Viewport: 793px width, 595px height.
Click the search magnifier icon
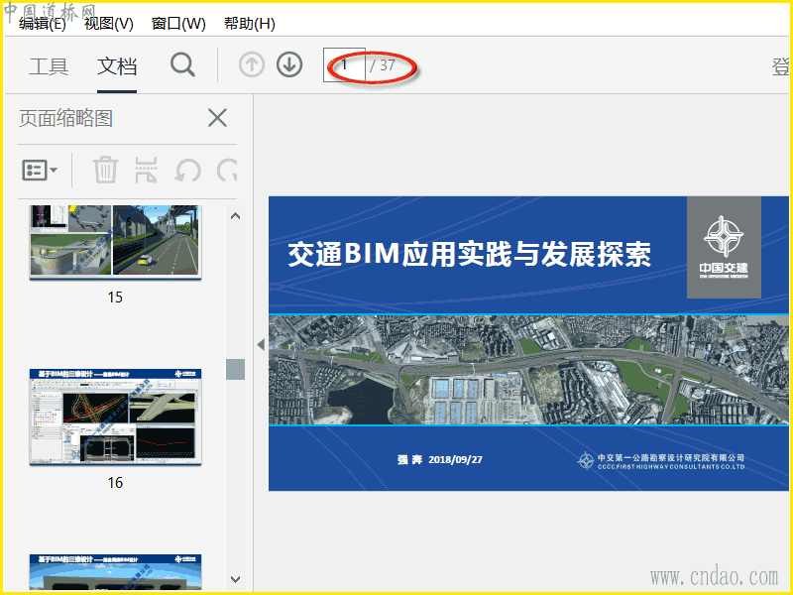[x=182, y=65]
